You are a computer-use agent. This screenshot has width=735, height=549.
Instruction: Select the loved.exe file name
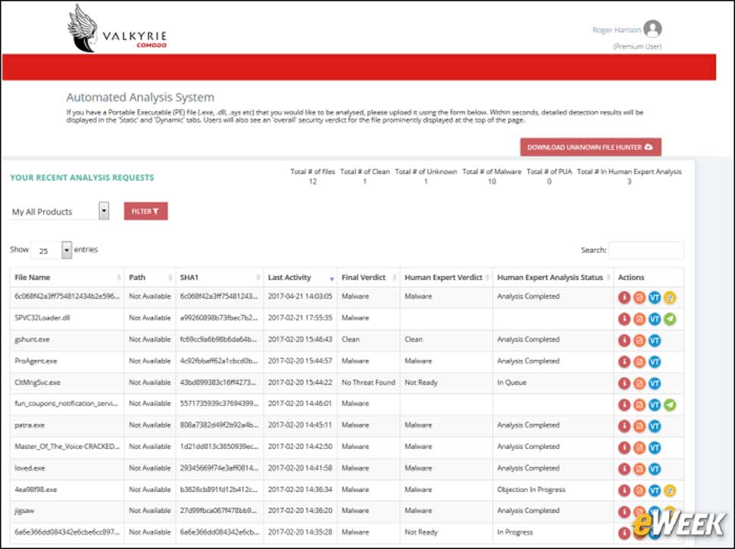click(x=30, y=468)
